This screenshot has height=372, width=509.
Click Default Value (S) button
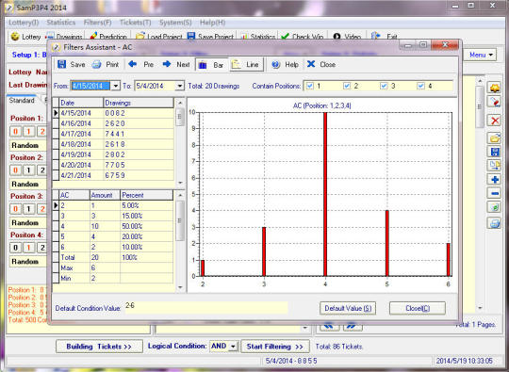point(348,308)
